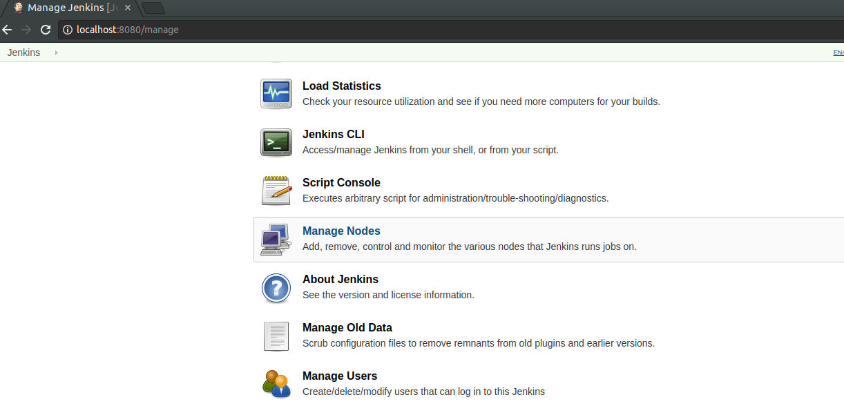
Task: Click the browser back arrow
Action: (x=8, y=30)
